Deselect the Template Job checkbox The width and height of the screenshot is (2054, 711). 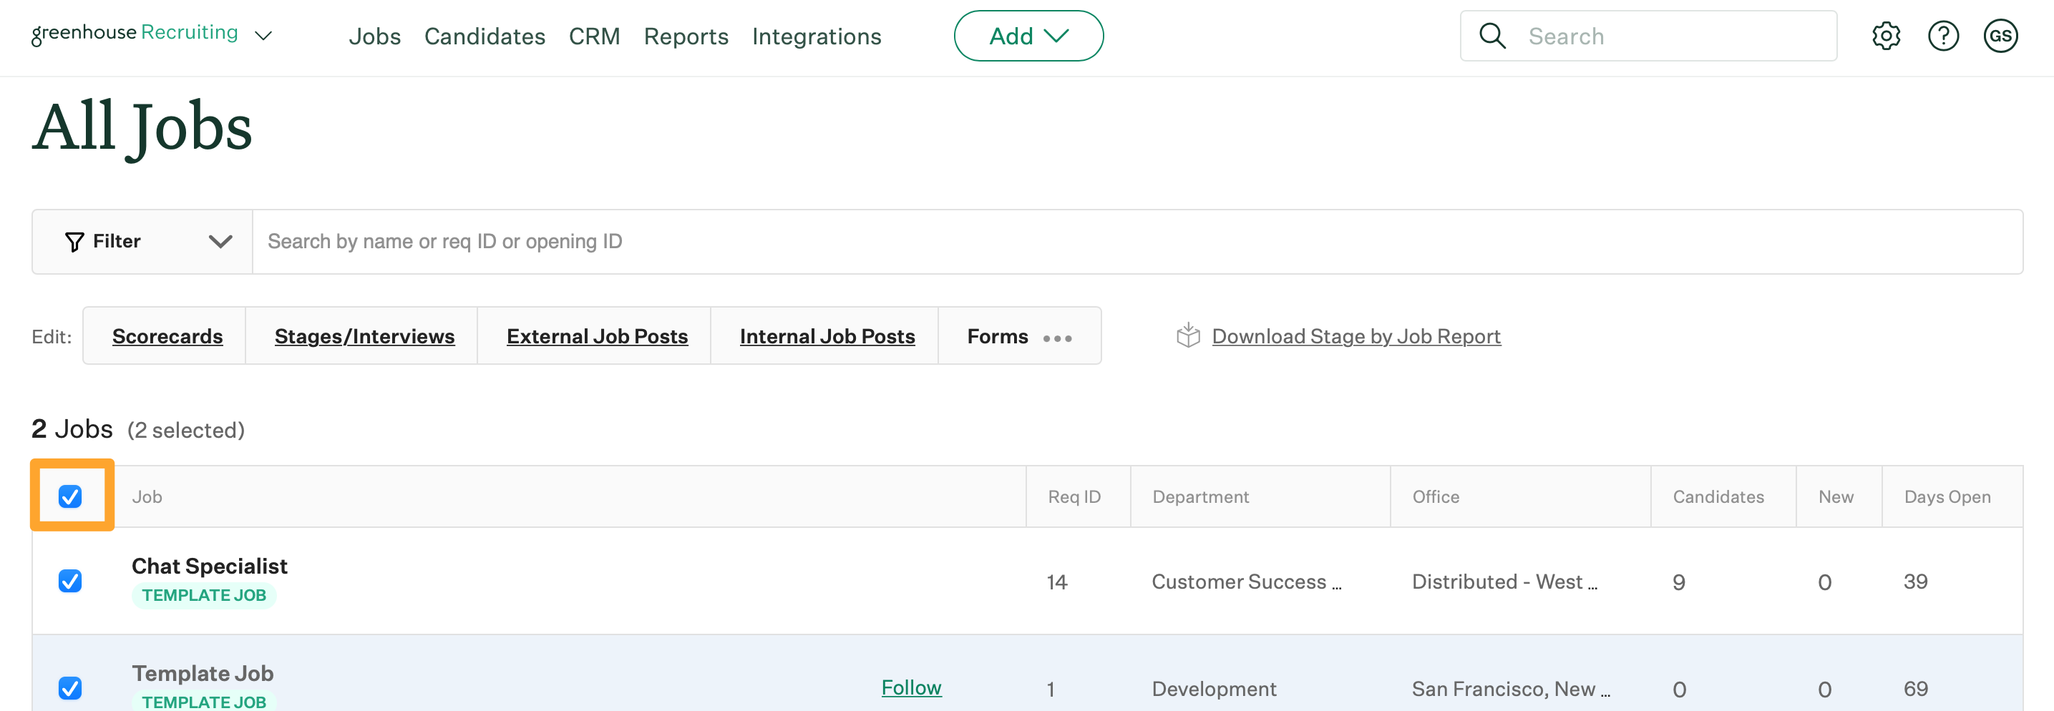70,687
